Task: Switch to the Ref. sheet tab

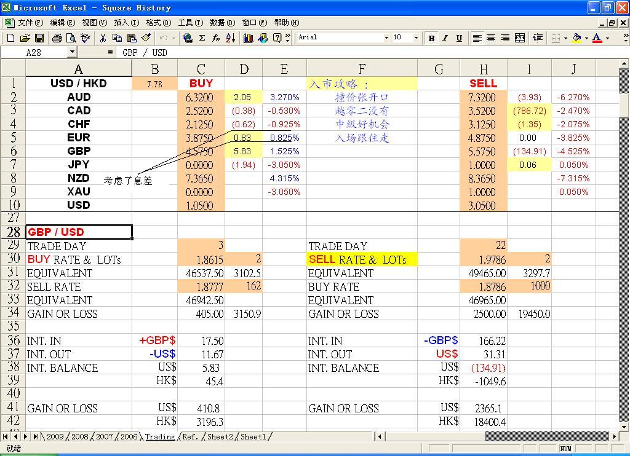Action: 191,436
